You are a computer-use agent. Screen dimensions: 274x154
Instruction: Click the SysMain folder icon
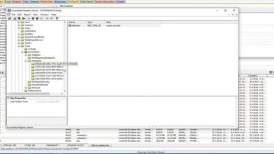[22, 34]
